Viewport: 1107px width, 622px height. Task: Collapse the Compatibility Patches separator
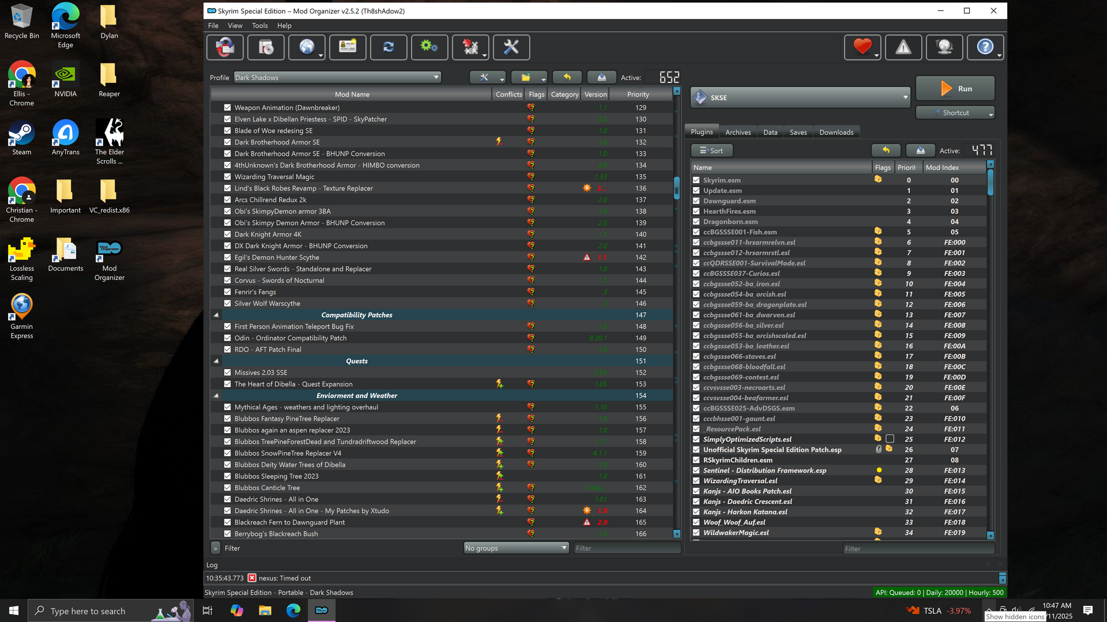(216, 315)
